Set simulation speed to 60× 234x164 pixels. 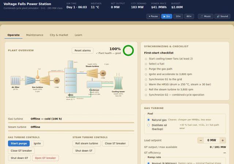[x=189, y=16]
